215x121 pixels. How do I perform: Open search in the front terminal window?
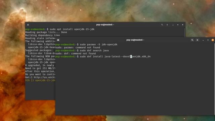[192, 40]
